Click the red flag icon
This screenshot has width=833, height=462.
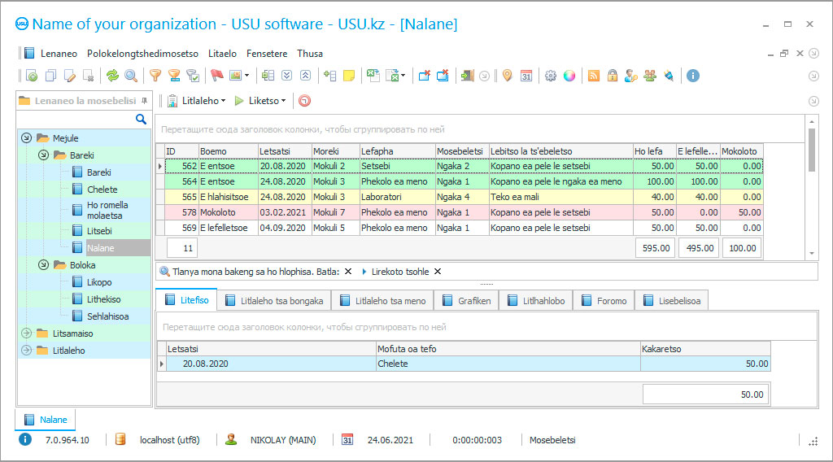click(x=216, y=76)
